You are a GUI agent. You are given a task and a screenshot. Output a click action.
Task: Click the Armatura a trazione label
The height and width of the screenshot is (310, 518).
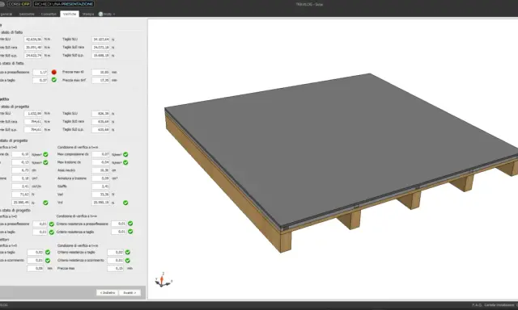(x=72, y=178)
